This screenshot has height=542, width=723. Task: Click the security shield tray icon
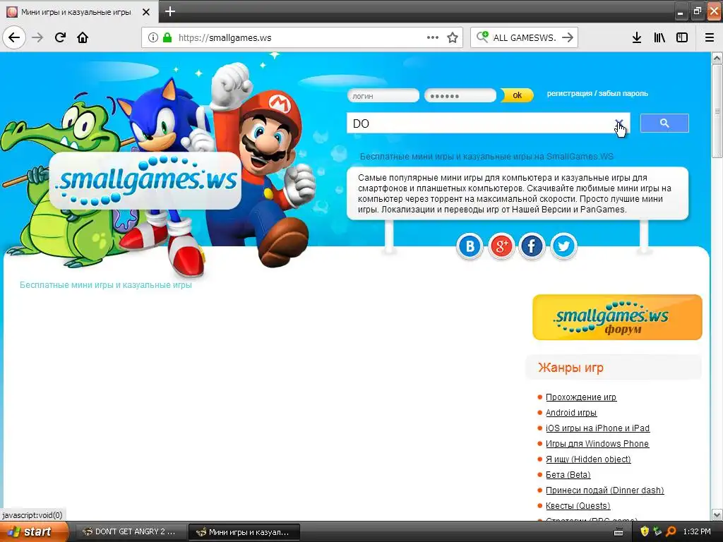[645, 531]
